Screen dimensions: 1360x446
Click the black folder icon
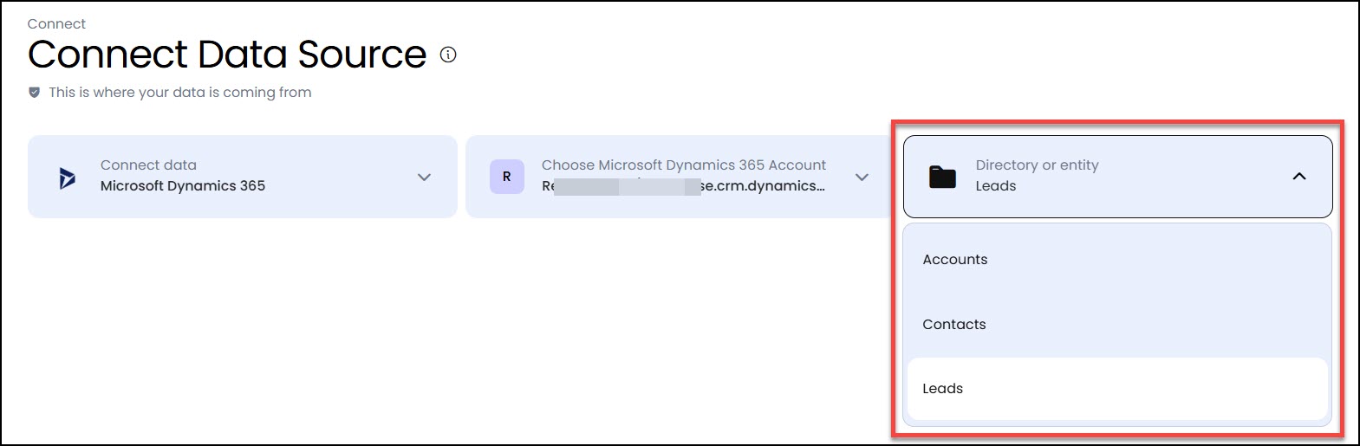pos(942,178)
